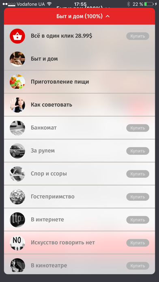
Task: Open the Приготовление пищи list item
Action: point(79,82)
